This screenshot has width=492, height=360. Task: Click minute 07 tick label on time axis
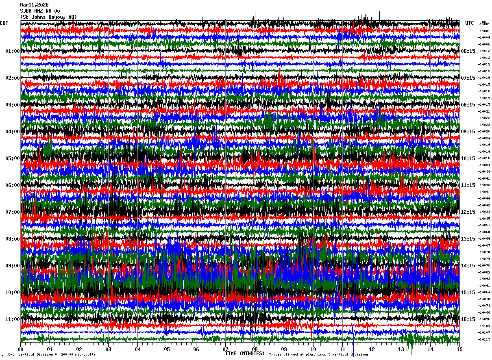pos(225,349)
